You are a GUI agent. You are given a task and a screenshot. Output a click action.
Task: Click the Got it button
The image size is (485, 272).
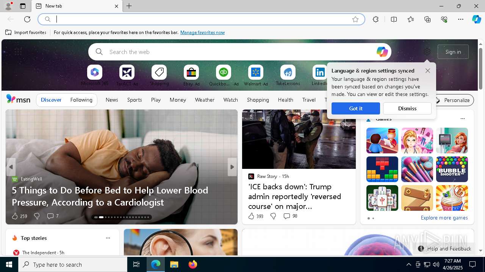pyautogui.click(x=356, y=108)
